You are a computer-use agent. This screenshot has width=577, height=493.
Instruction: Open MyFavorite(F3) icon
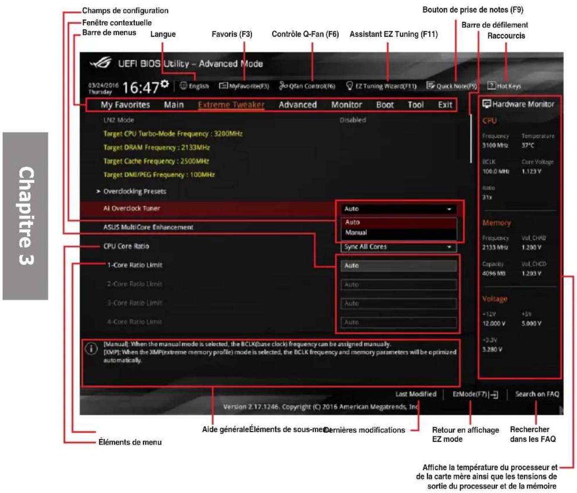223,86
